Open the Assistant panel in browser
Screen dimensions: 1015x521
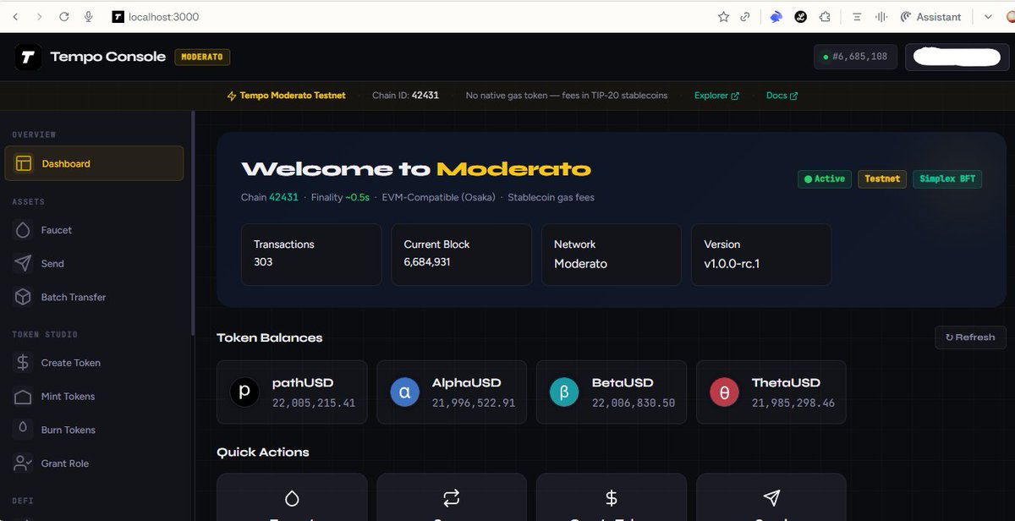tap(930, 17)
